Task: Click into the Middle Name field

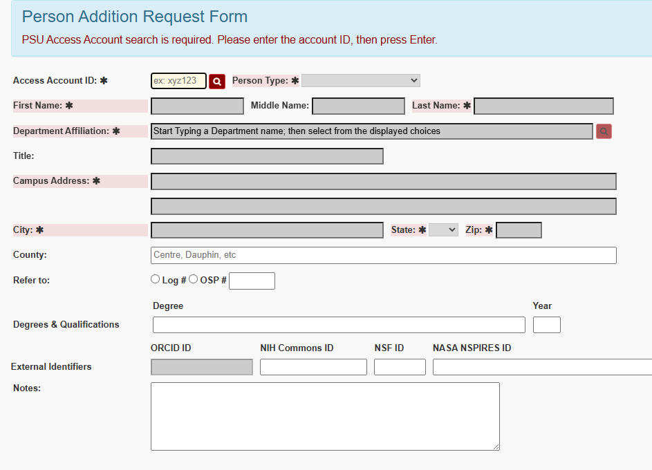Action: point(358,106)
